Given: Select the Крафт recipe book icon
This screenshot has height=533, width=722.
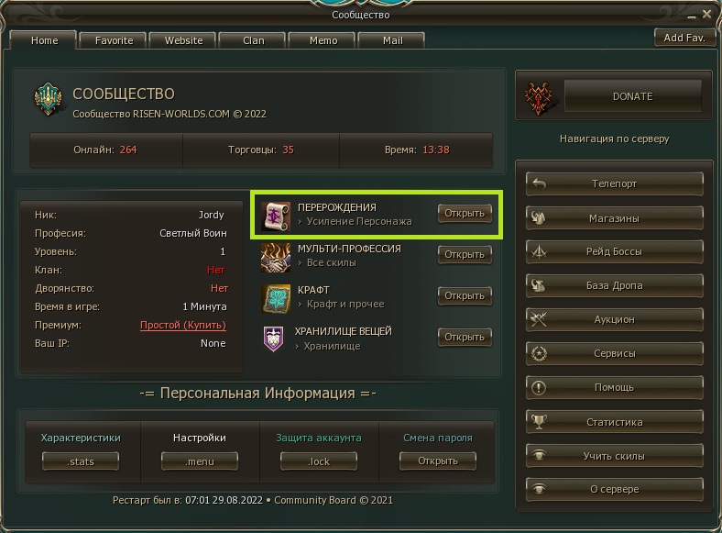Looking at the screenshot, I should pos(276,298).
